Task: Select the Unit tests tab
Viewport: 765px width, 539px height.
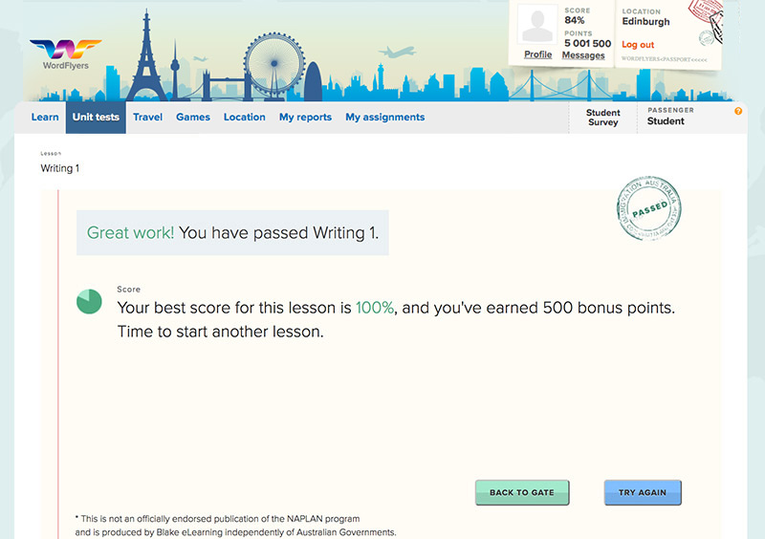Action: click(96, 118)
